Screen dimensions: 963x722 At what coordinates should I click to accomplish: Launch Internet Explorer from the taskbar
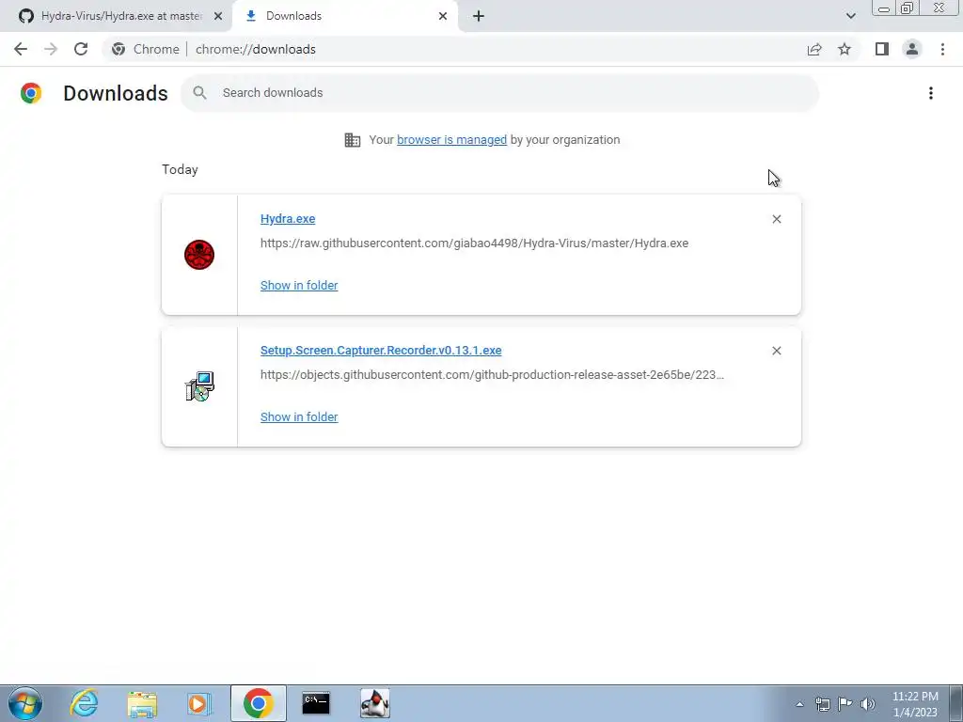[x=84, y=703]
